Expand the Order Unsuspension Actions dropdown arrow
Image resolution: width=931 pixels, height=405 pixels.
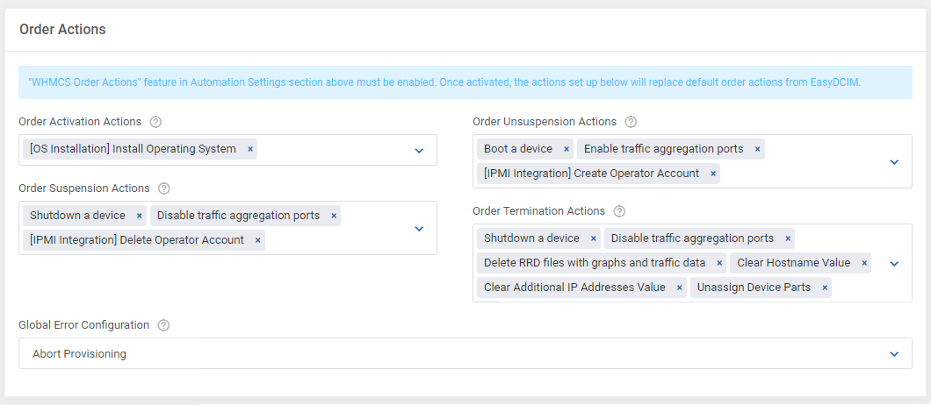point(894,162)
